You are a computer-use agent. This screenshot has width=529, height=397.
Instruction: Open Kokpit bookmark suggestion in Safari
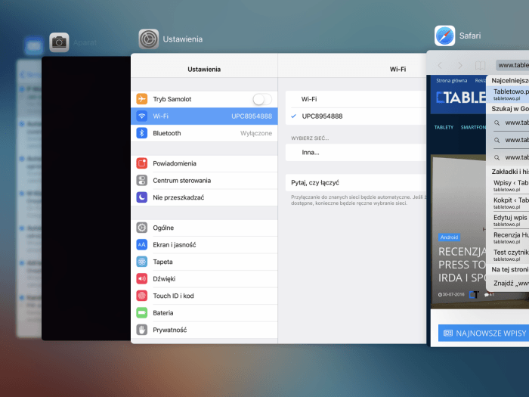[x=507, y=203]
